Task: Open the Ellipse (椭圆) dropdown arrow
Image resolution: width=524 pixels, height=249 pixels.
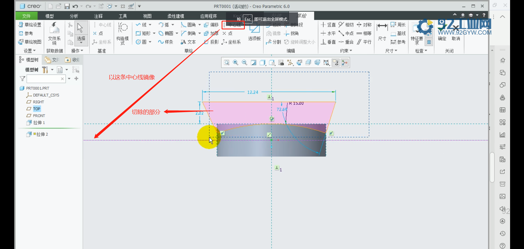Action: [177, 33]
